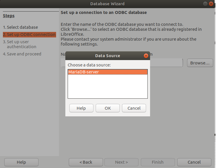Click OK in the Data Source dialog
This screenshot has height=168, width=216.
pos(108,108)
